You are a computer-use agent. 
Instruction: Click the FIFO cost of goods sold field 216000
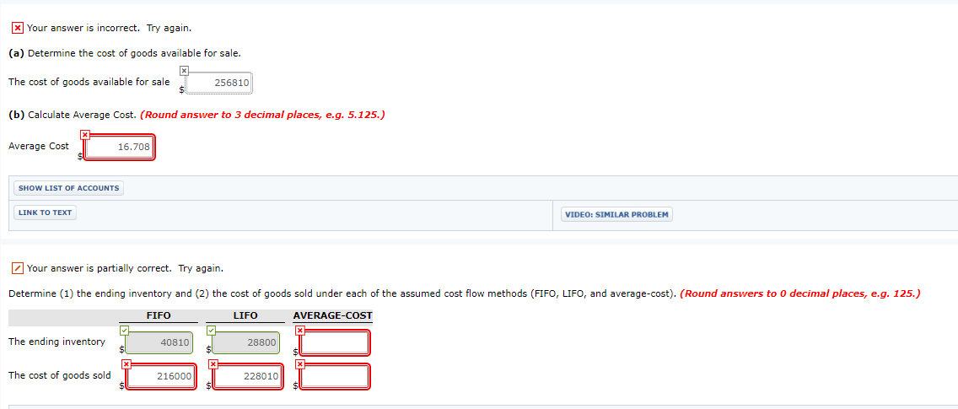(159, 377)
